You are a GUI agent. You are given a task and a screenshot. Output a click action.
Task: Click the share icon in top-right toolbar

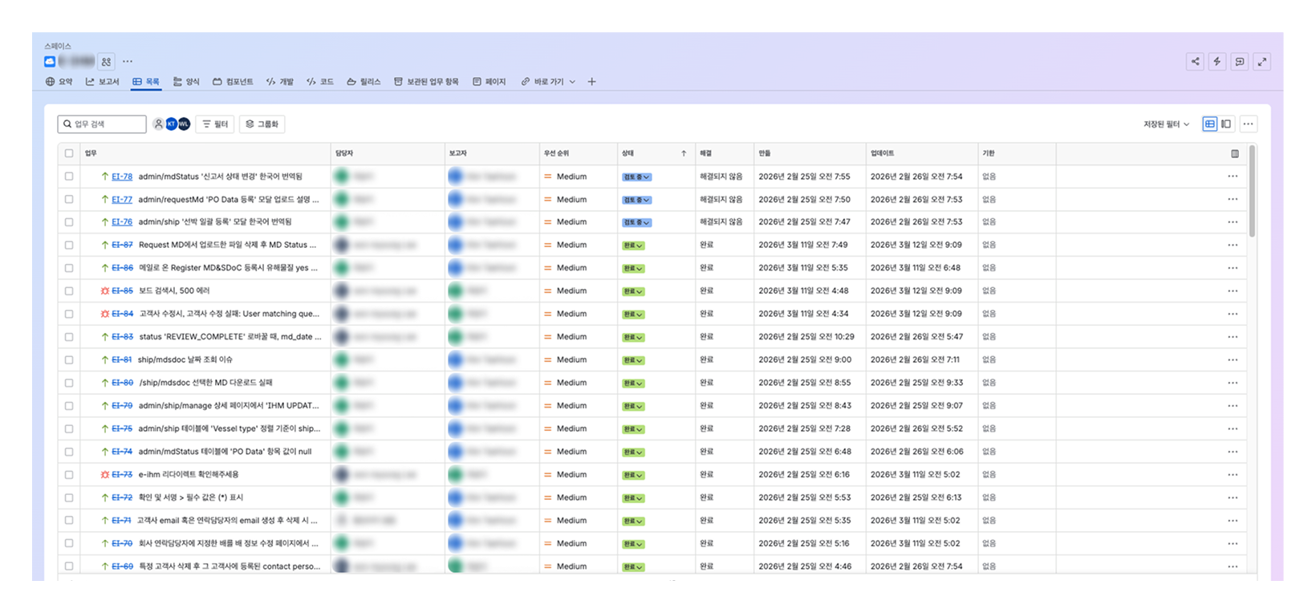pos(1195,62)
